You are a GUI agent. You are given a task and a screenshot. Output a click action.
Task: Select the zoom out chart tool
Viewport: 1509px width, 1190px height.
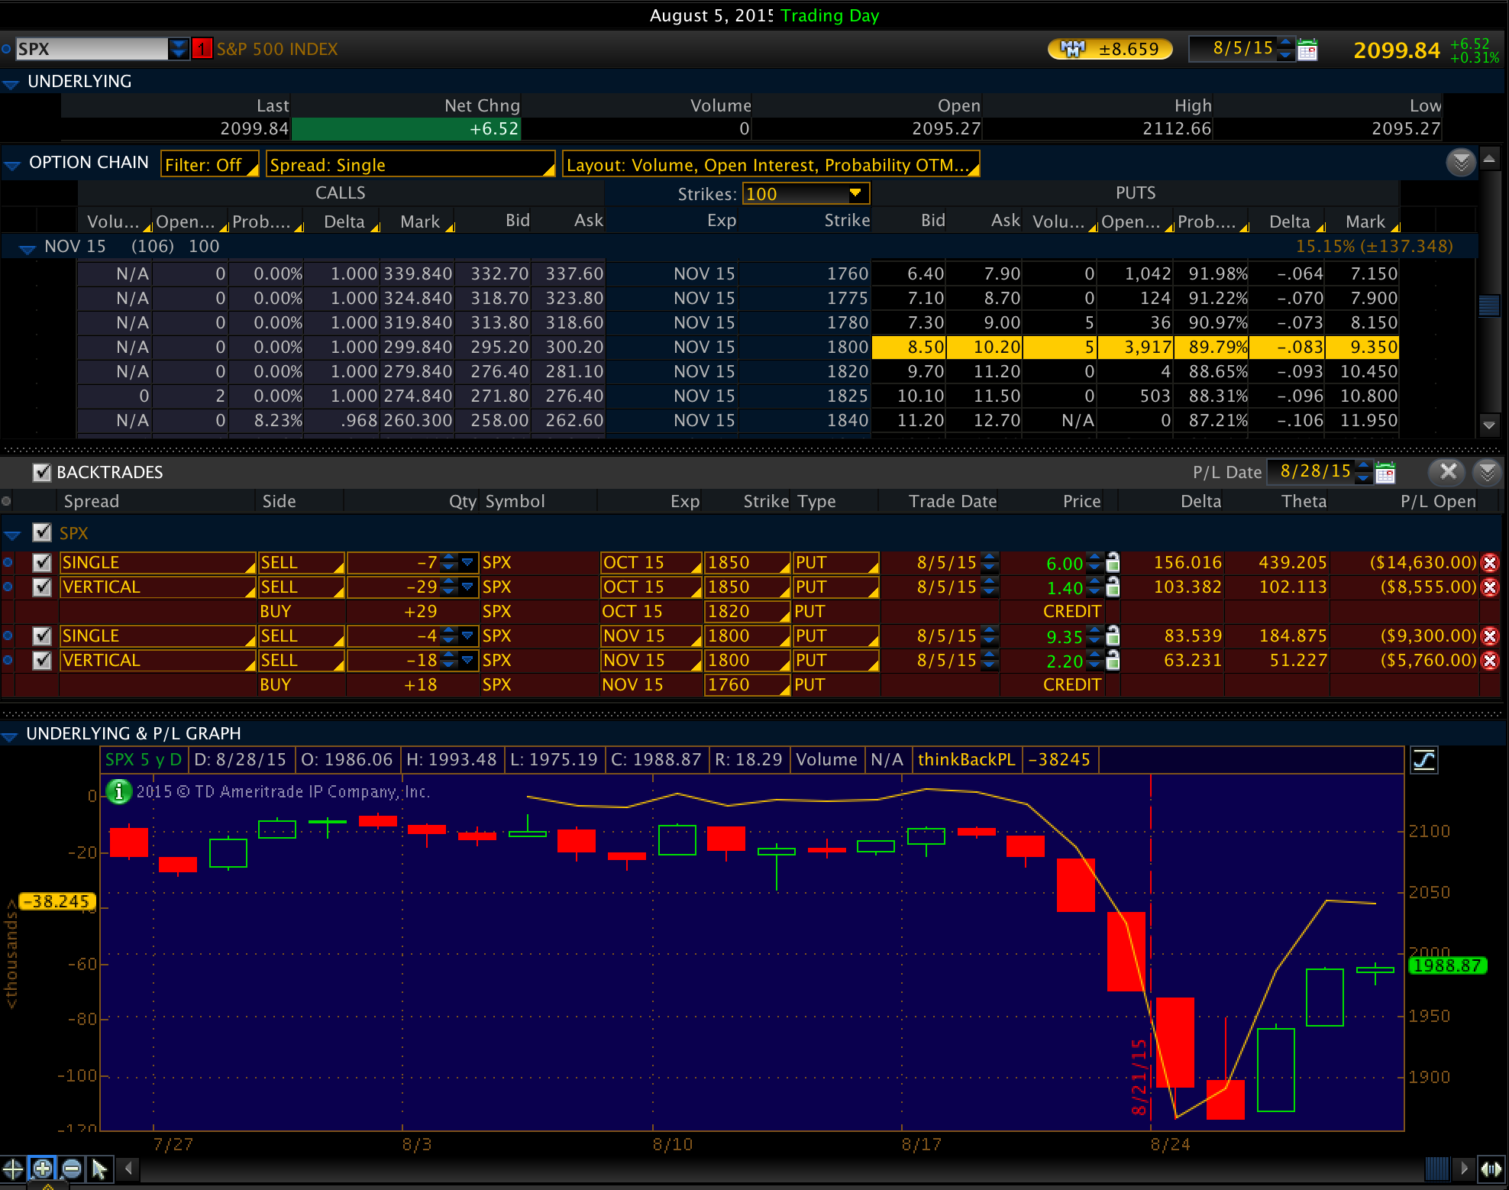72,1169
